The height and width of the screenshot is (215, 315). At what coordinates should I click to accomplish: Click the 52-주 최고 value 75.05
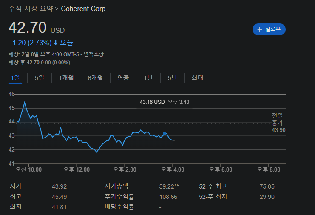267,186
